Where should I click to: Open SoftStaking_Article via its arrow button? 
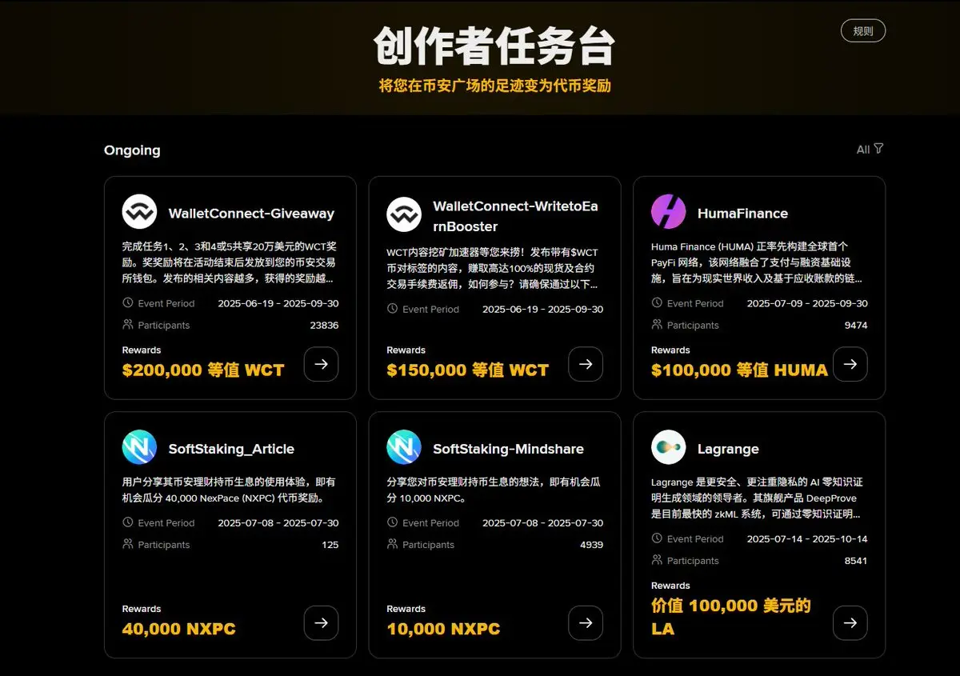point(321,623)
